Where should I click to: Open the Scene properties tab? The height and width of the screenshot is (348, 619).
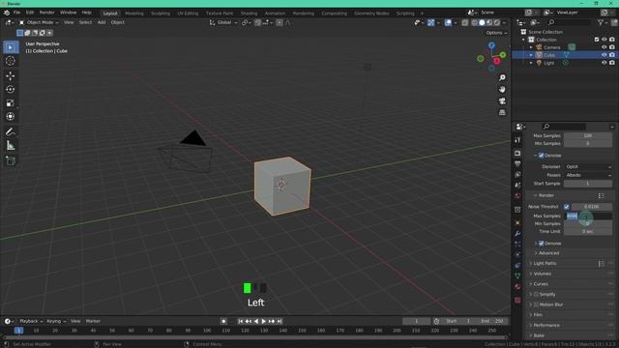(517, 185)
